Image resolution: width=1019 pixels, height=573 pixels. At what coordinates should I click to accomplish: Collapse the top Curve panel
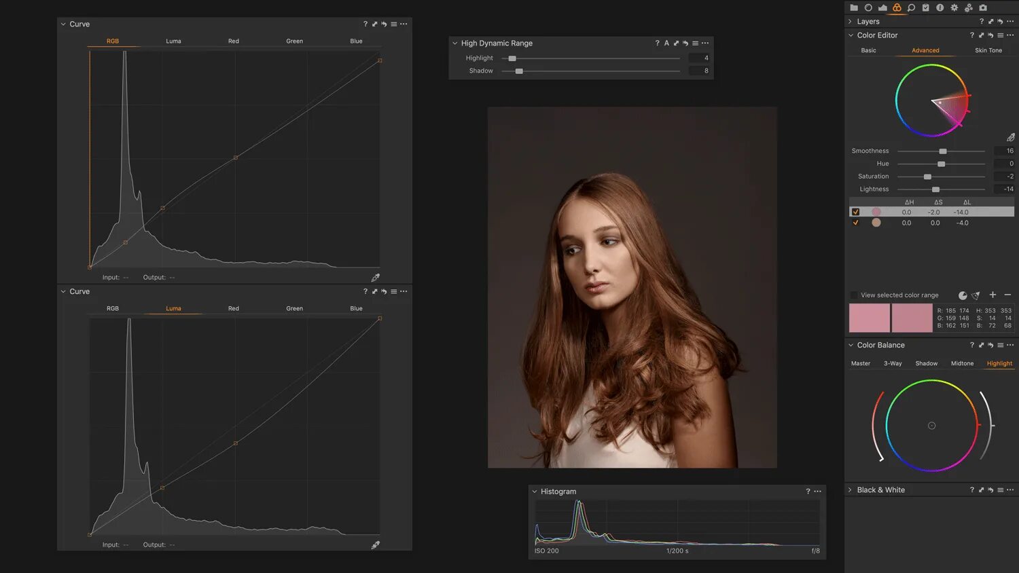pyautogui.click(x=63, y=24)
